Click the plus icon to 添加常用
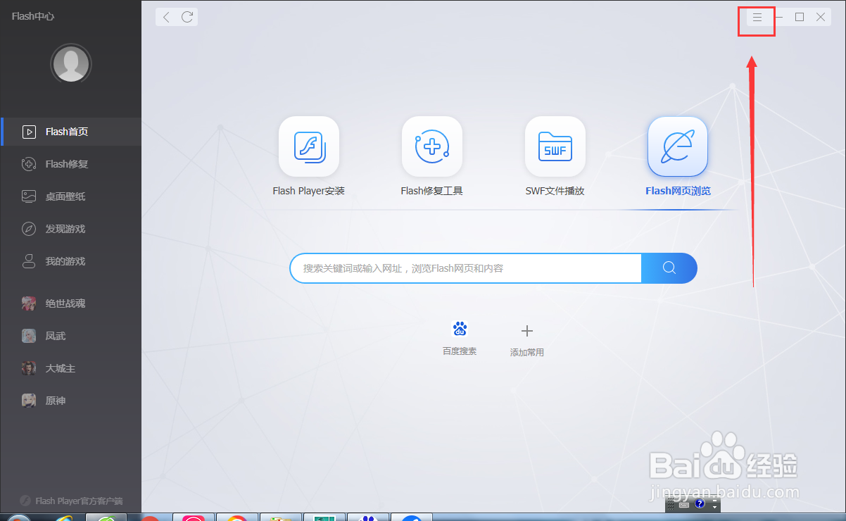Image resolution: width=846 pixels, height=521 pixels. tap(527, 330)
